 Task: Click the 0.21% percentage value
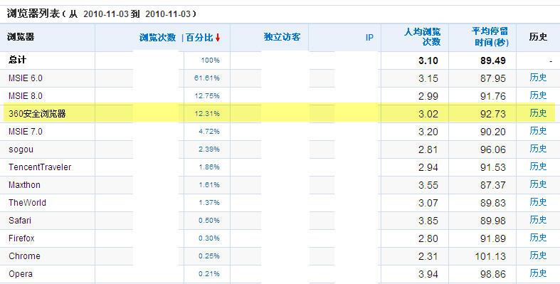(x=209, y=274)
